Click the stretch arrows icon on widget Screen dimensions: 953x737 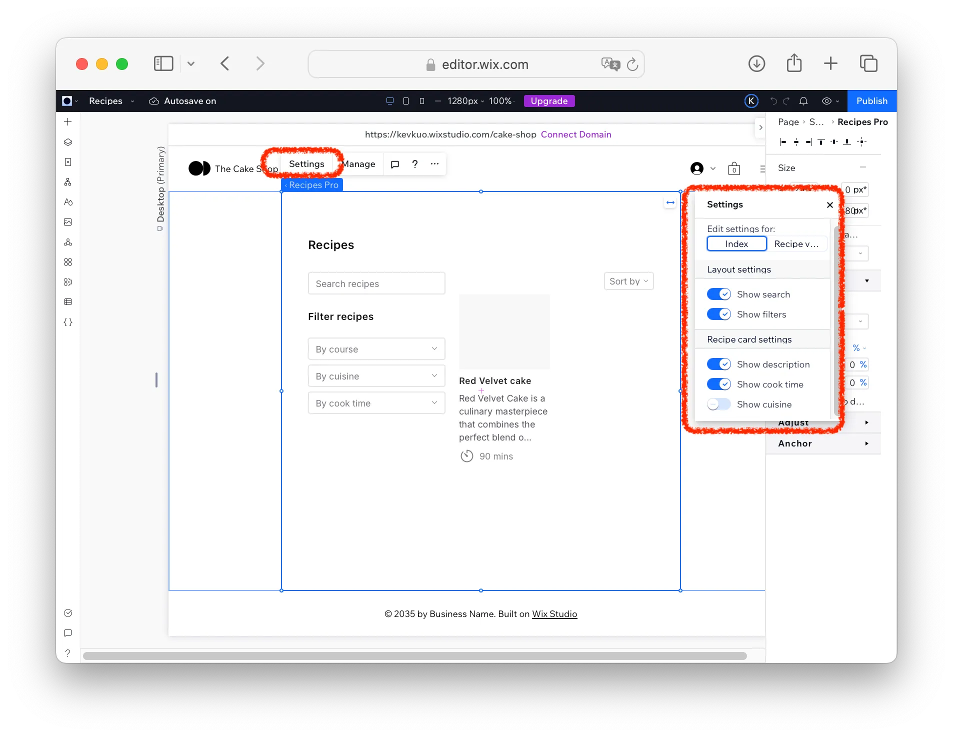(x=670, y=202)
